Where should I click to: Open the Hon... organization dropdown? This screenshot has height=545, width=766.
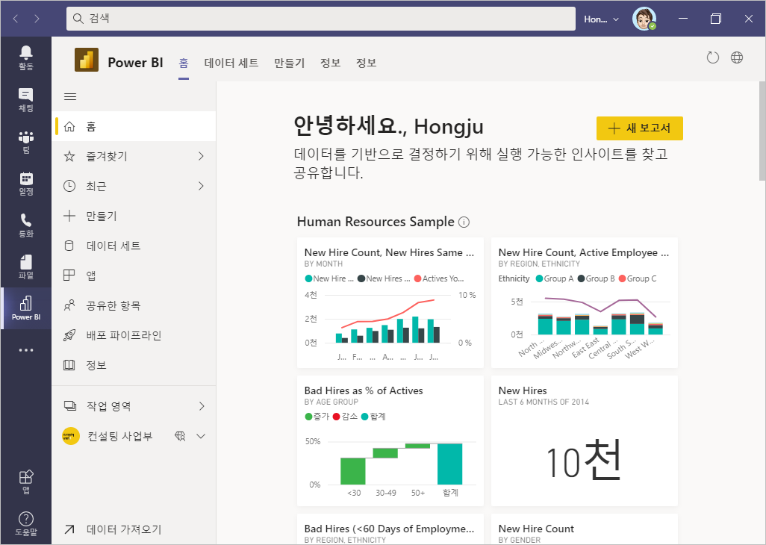pyautogui.click(x=601, y=19)
